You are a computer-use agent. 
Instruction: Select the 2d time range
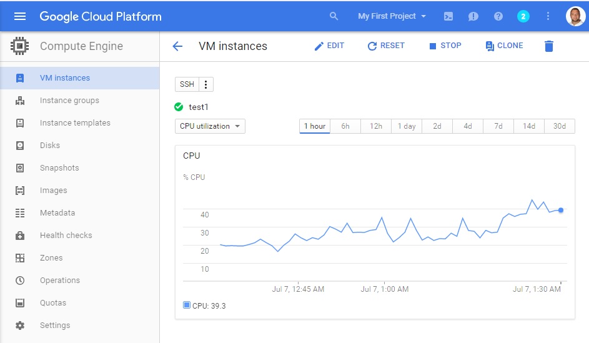(437, 126)
